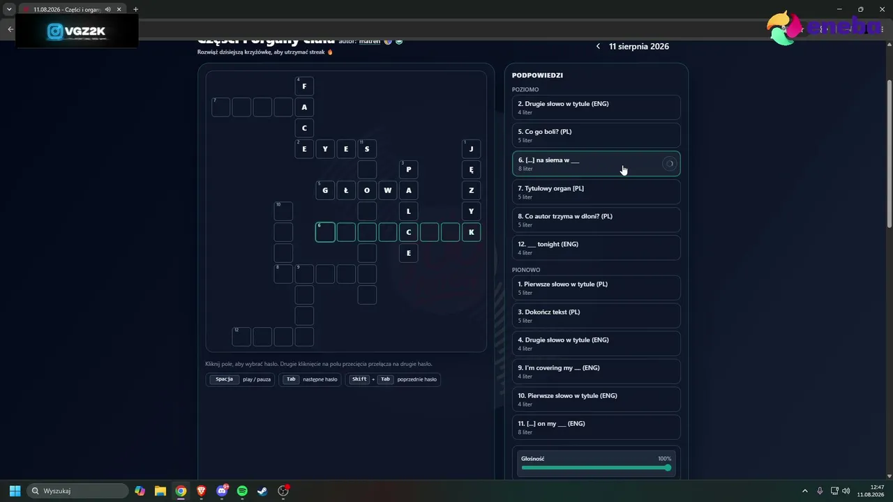Open the Copilot app from taskbar

[x=140, y=491]
